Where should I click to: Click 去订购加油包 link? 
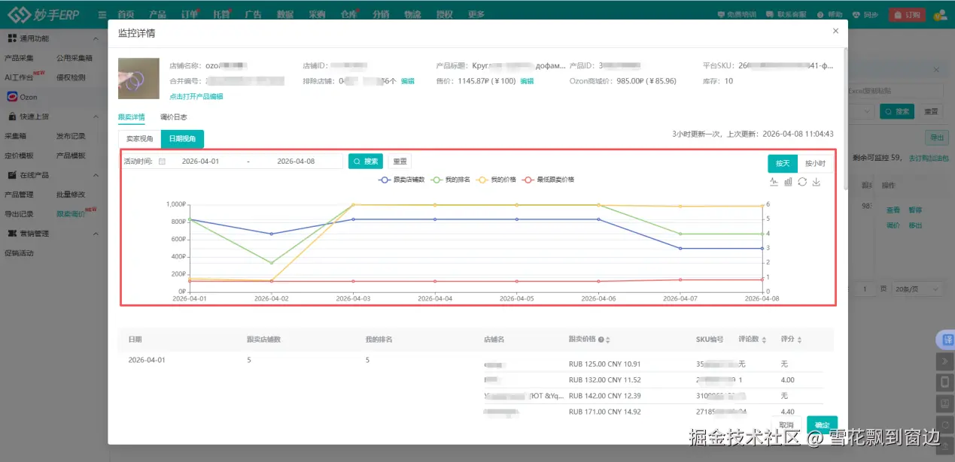pyautogui.click(x=927, y=159)
